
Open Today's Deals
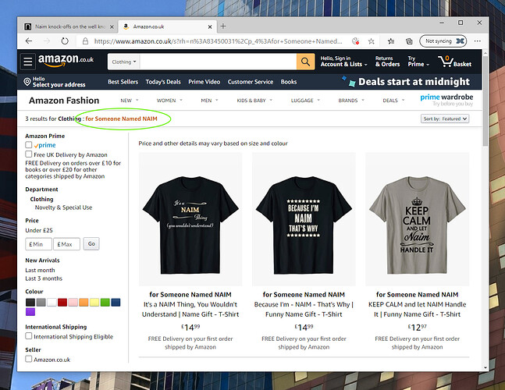[x=163, y=82]
